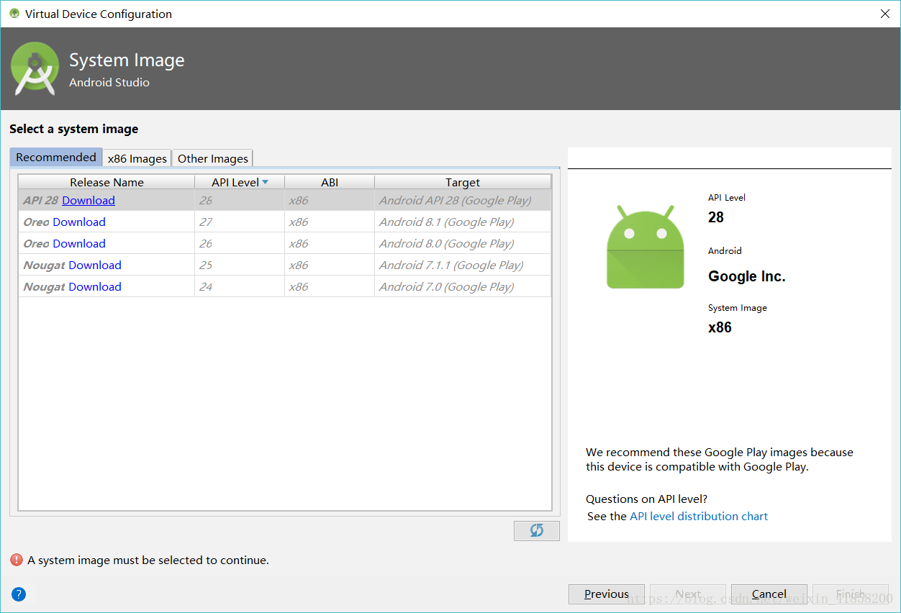This screenshot has height=613, width=901.
Task: Download the Nougat API 25 image
Action: click(x=95, y=265)
